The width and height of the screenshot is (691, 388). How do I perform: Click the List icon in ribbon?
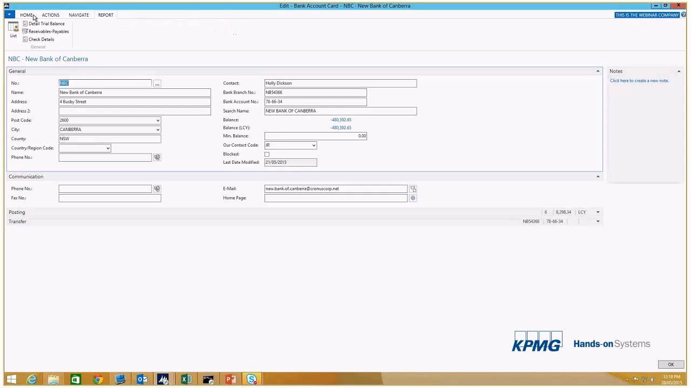click(x=13, y=30)
